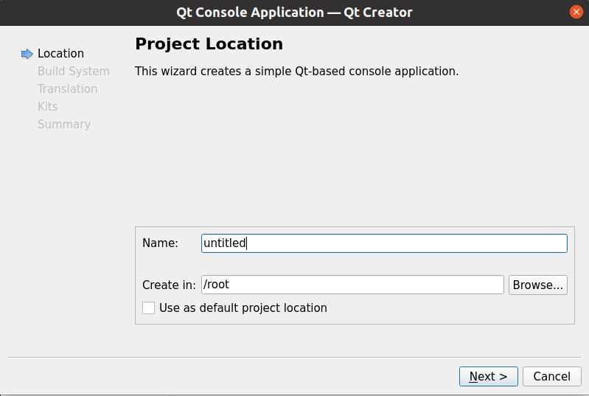Click the Project Location heading
This screenshot has width=589, height=396.
[209, 44]
